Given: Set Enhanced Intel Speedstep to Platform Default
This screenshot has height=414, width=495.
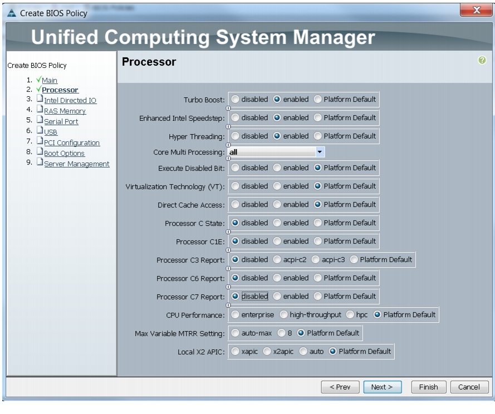Looking at the screenshot, I should tap(317, 118).
